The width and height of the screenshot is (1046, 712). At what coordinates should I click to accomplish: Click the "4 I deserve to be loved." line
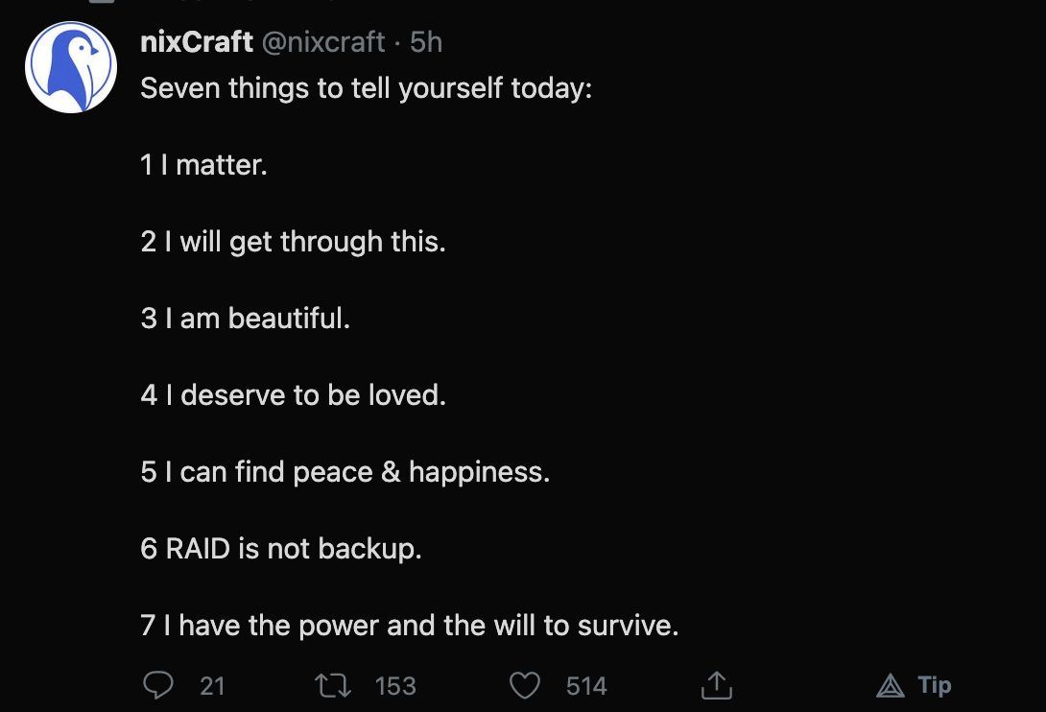(x=293, y=395)
